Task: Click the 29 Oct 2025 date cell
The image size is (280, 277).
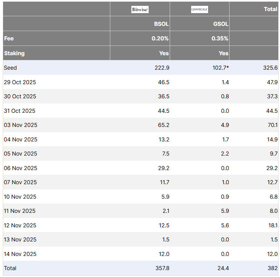Action: click(x=20, y=82)
